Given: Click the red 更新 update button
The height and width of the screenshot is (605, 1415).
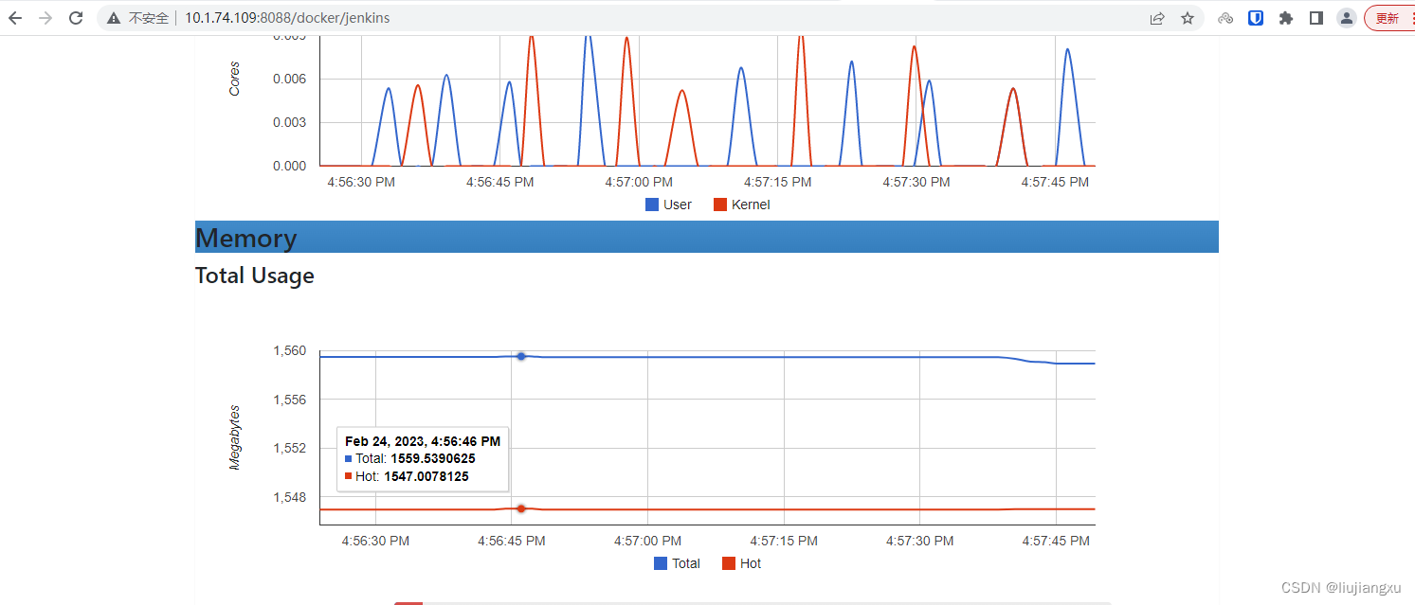Looking at the screenshot, I should pos(1389,18).
